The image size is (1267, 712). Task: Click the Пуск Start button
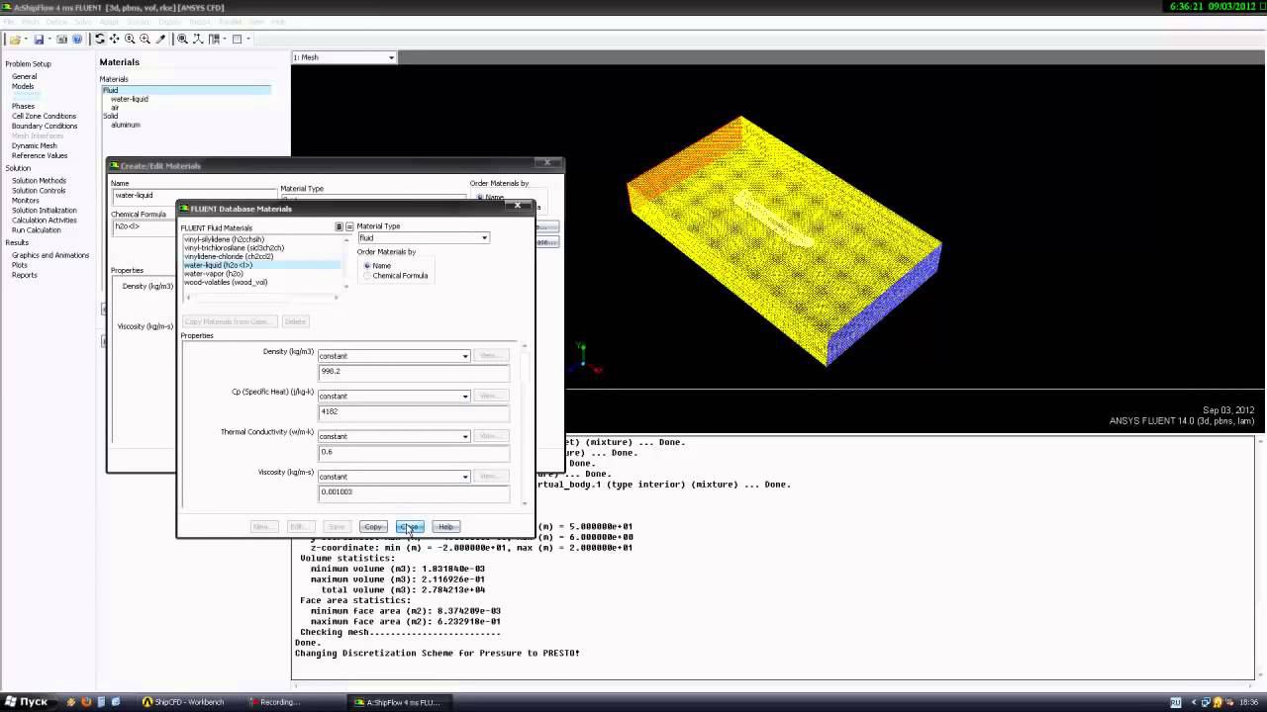[27, 702]
